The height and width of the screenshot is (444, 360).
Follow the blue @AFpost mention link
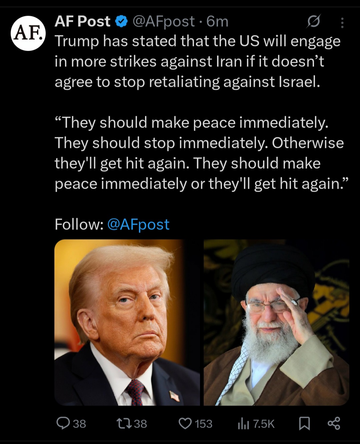pyautogui.click(x=138, y=225)
